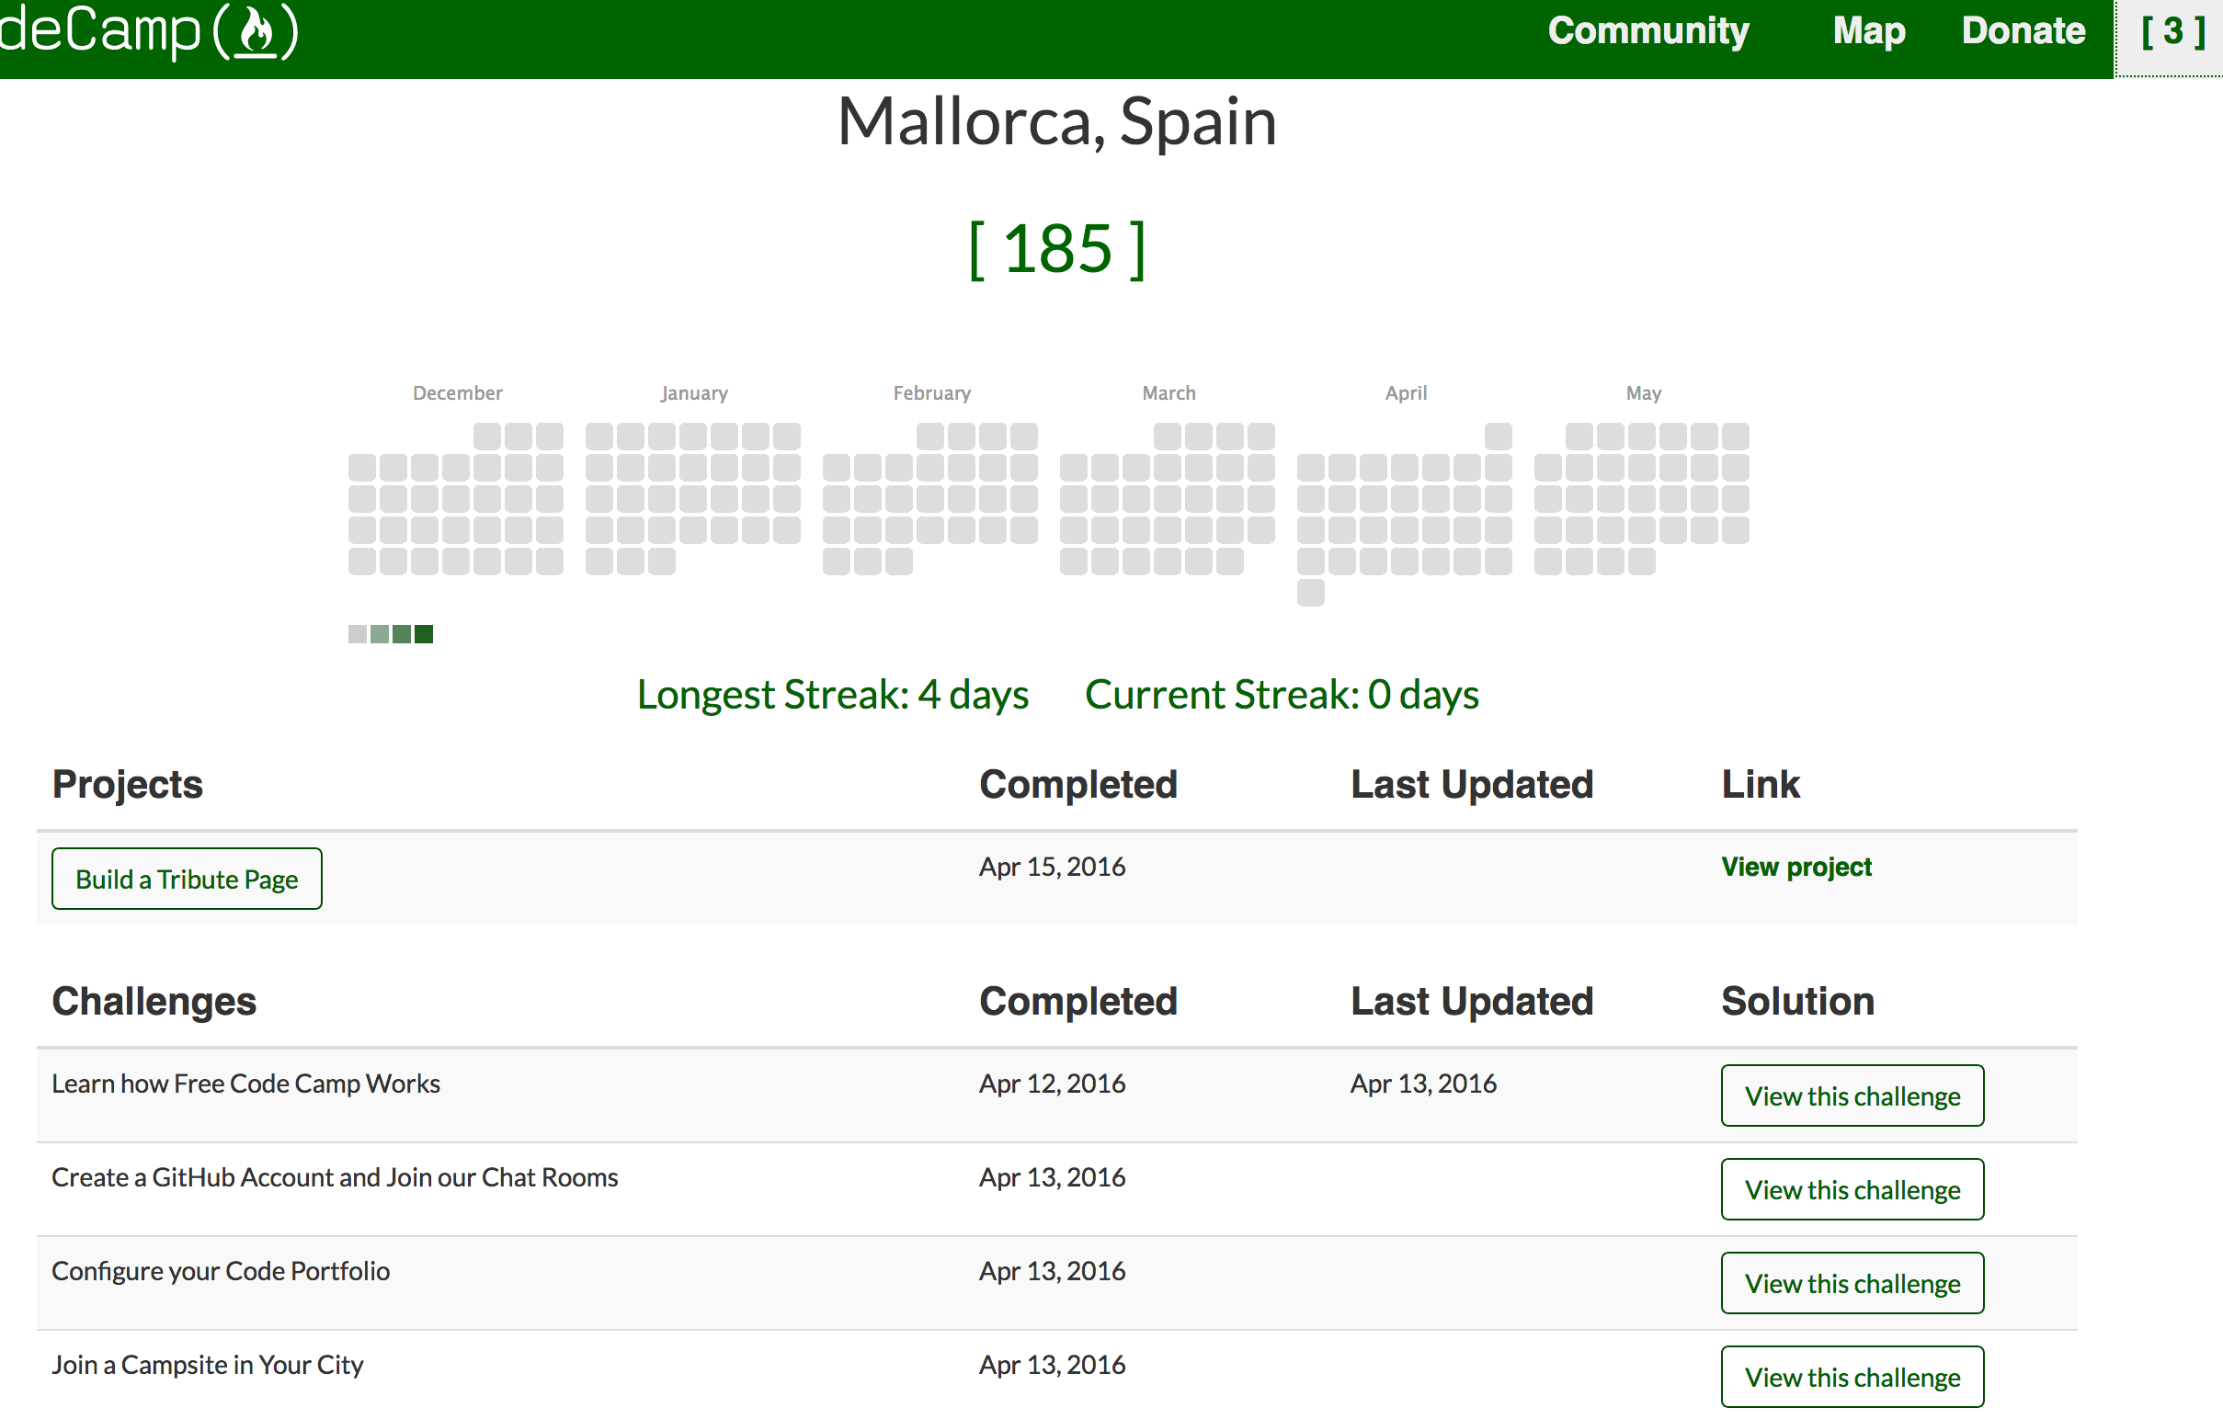Follow the View project link
Image resolution: width=2223 pixels, height=1419 pixels.
click(x=1795, y=868)
